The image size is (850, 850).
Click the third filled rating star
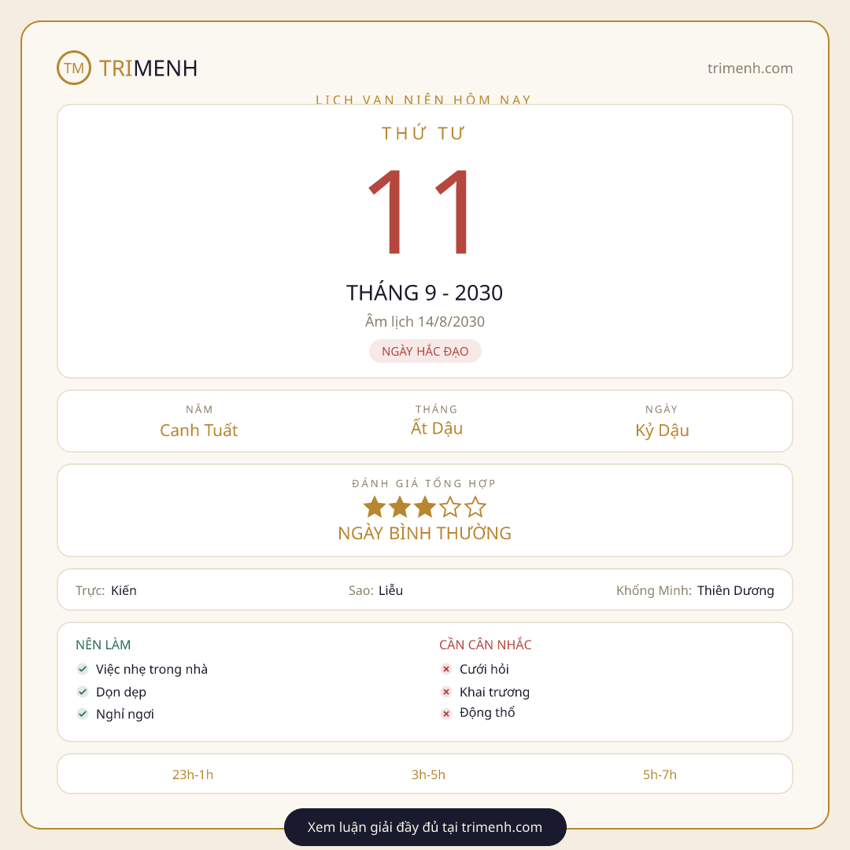(425, 508)
